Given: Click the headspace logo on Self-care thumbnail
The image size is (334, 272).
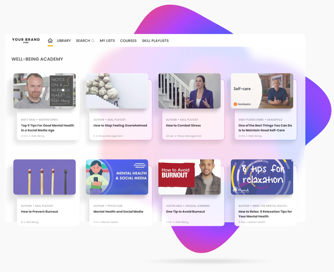Looking at the screenshot, I should coord(242,104).
